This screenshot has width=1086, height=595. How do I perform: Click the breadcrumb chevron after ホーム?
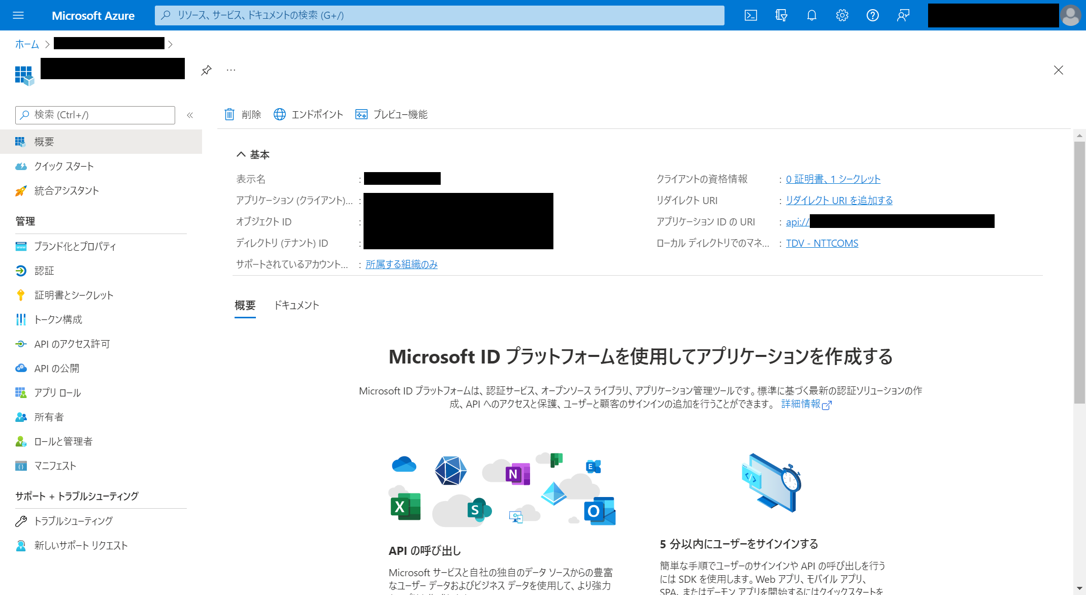tap(47, 44)
